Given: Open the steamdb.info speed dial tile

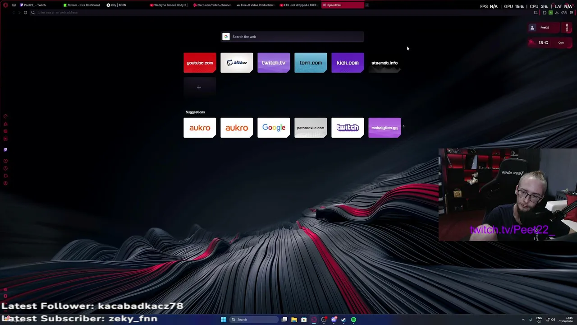Looking at the screenshot, I should [385, 63].
